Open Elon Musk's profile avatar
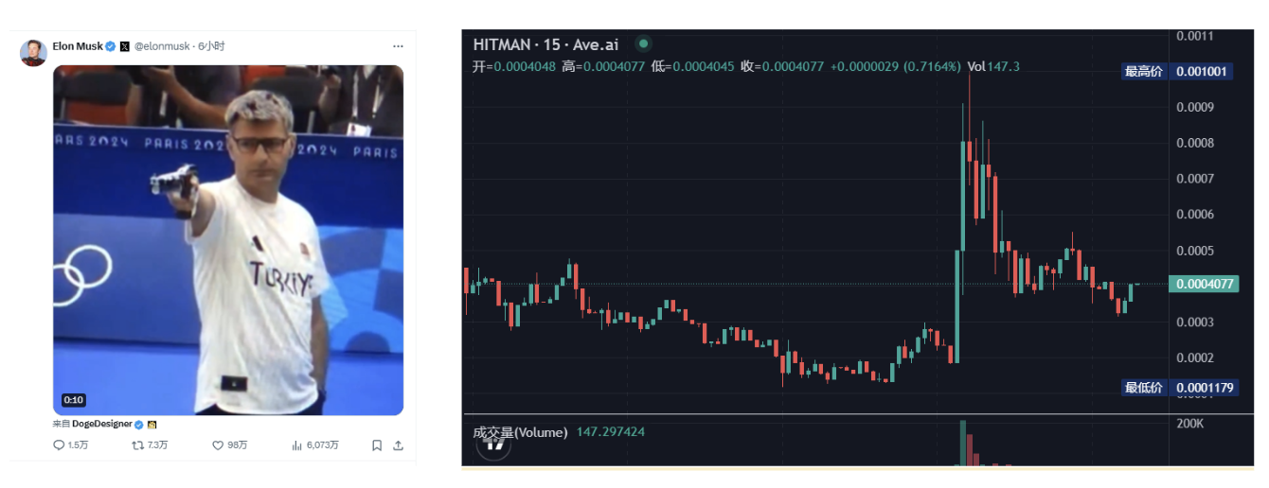 [x=33, y=53]
